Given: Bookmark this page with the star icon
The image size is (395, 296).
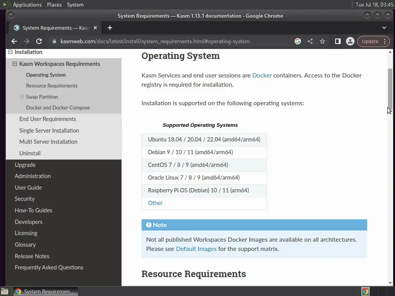Looking at the screenshot, I should (x=322, y=41).
